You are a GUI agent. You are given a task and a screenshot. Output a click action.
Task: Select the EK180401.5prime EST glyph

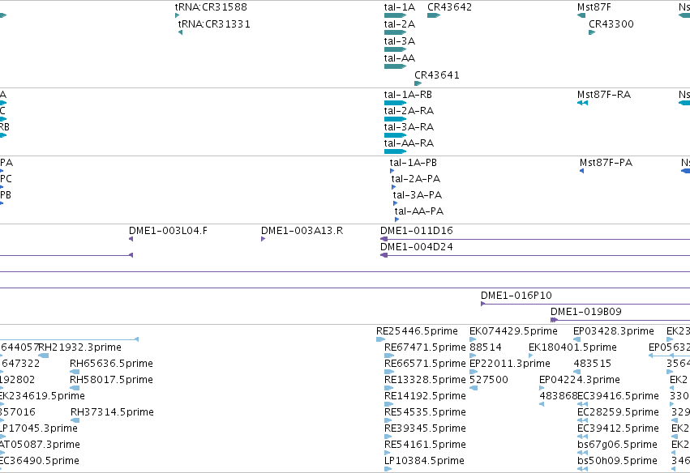(531, 356)
